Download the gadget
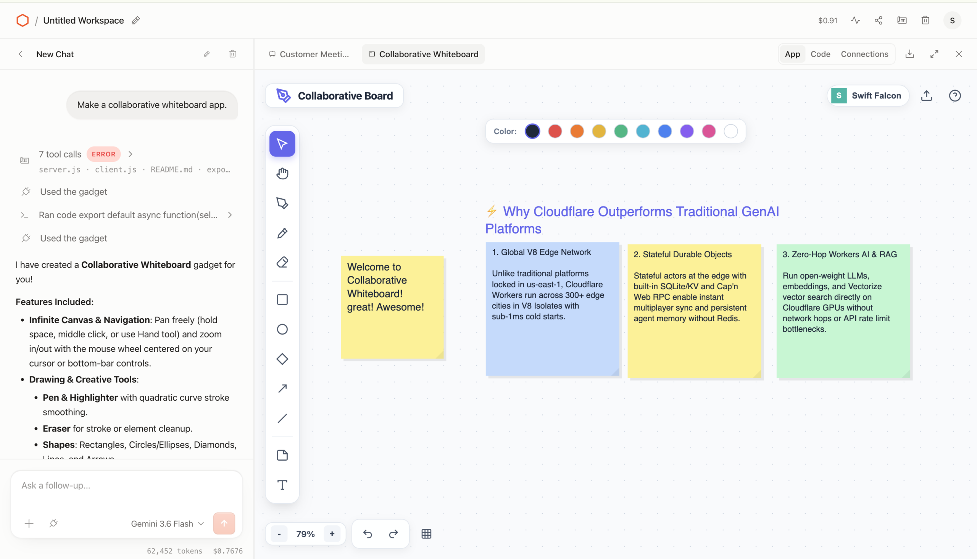 click(x=909, y=54)
